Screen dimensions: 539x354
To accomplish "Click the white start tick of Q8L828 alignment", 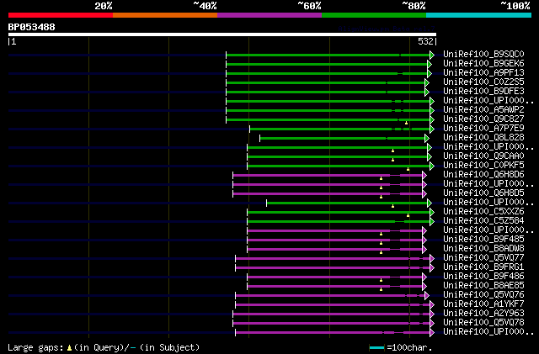I will click(x=260, y=139).
